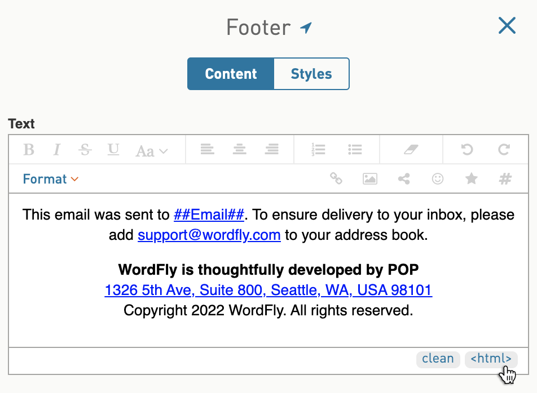
Task: Align text to the left
Action: click(x=207, y=149)
